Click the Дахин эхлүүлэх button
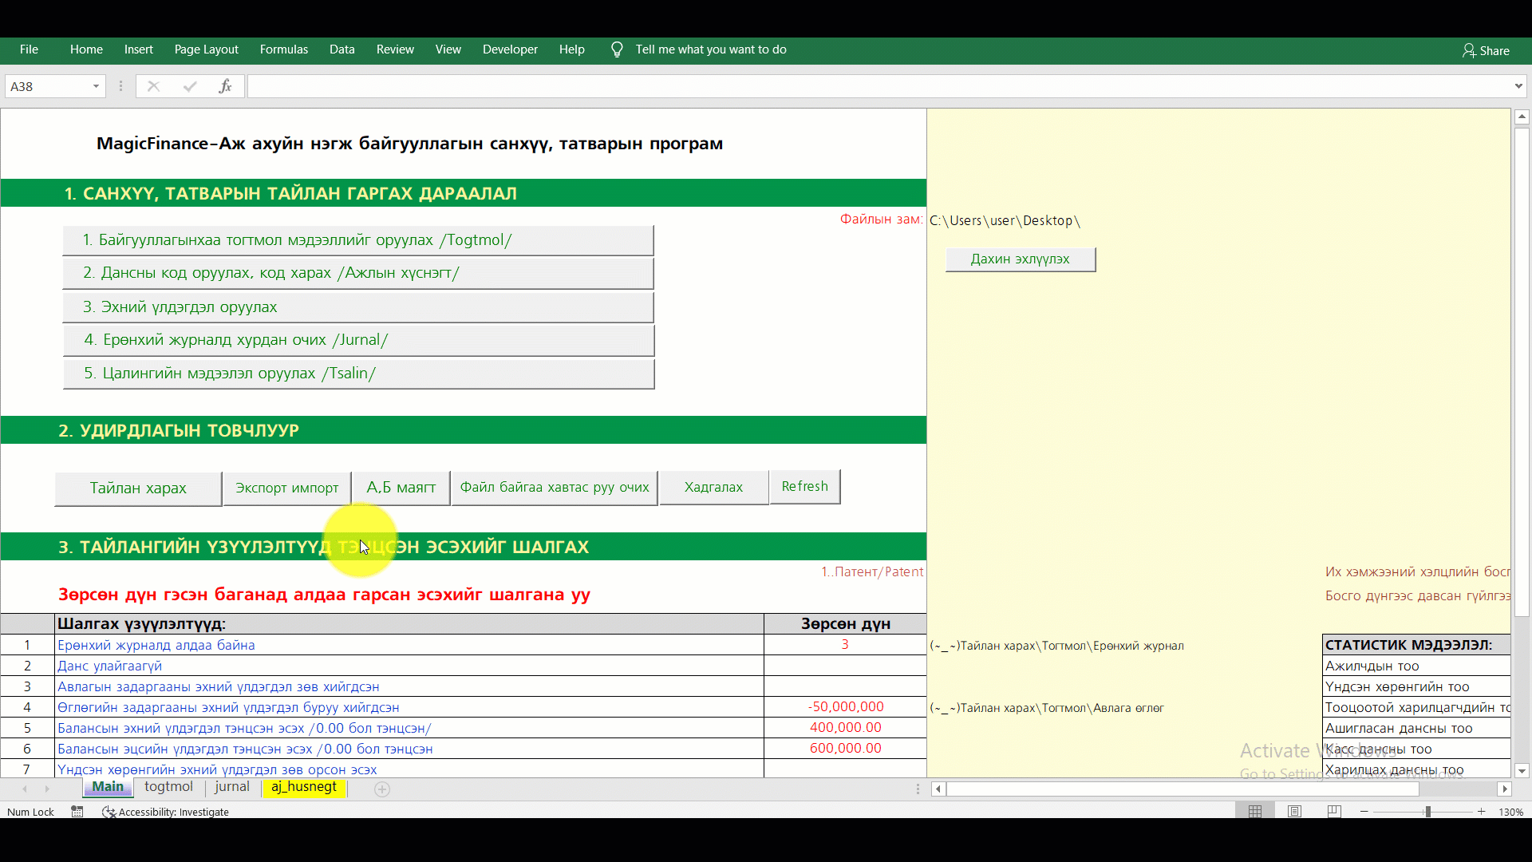1532x862 pixels. tap(1020, 259)
